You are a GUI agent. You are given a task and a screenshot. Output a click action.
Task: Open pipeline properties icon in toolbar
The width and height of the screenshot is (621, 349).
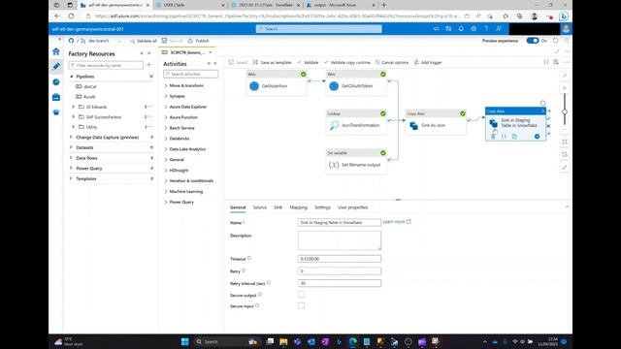(x=556, y=62)
